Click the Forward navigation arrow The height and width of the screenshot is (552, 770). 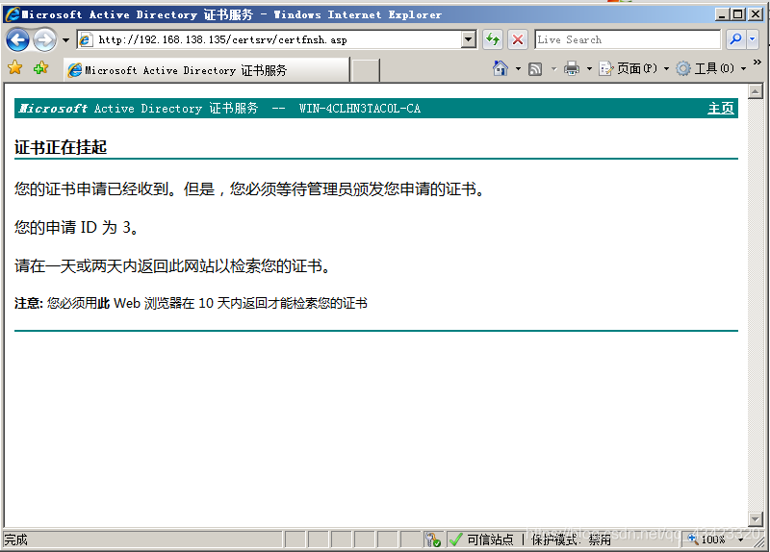coord(44,39)
